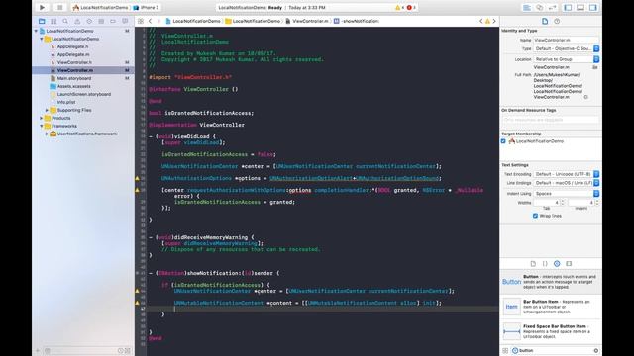Image resolution: width=634 pixels, height=356 pixels.
Task: Open the Location dropdown
Action: point(566,59)
